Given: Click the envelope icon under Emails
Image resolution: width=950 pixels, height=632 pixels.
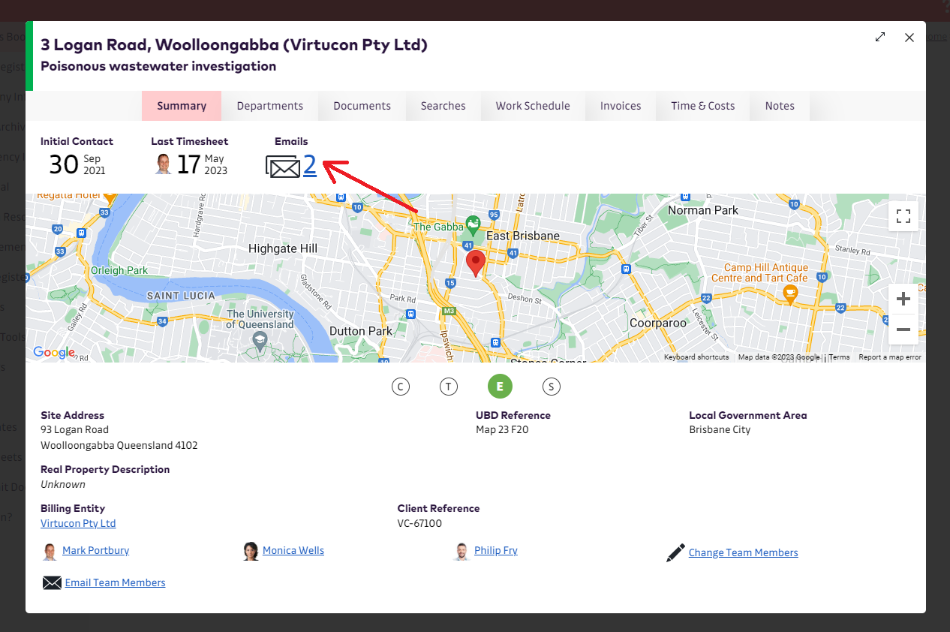Looking at the screenshot, I should pos(283,166).
